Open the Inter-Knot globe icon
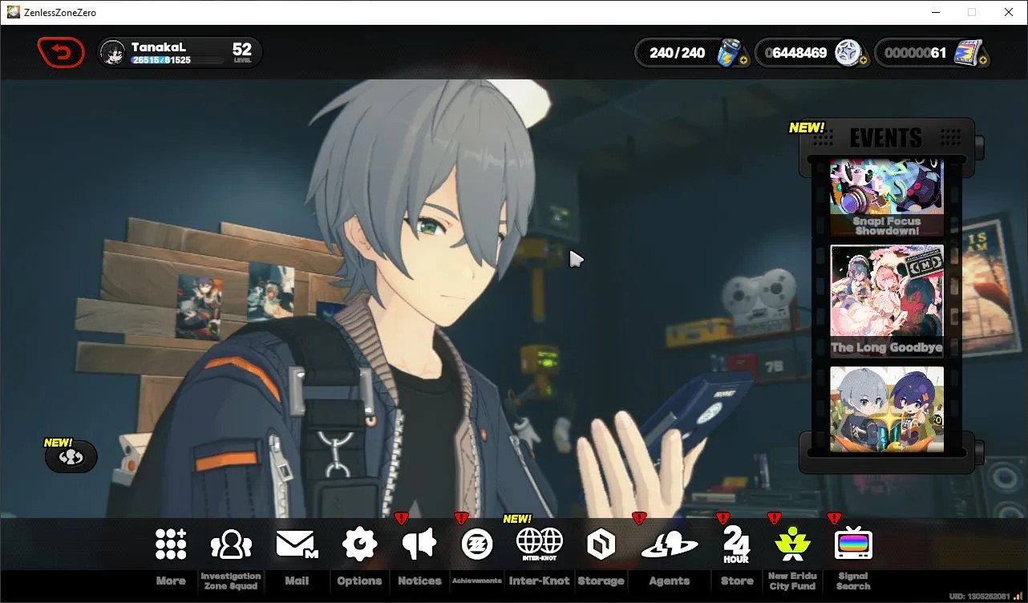Viewport: 1028px width, 603px height. pos(539,544)
